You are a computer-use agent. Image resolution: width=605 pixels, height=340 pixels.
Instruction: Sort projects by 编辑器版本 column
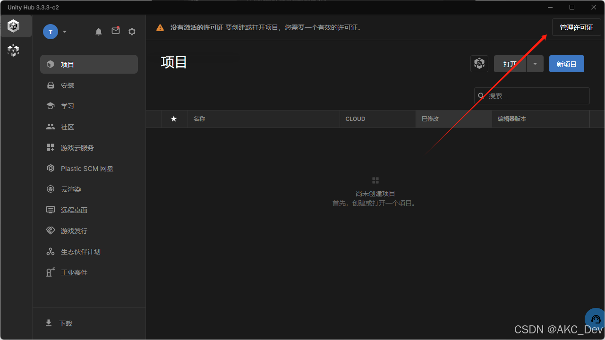(x=541, y=119)
